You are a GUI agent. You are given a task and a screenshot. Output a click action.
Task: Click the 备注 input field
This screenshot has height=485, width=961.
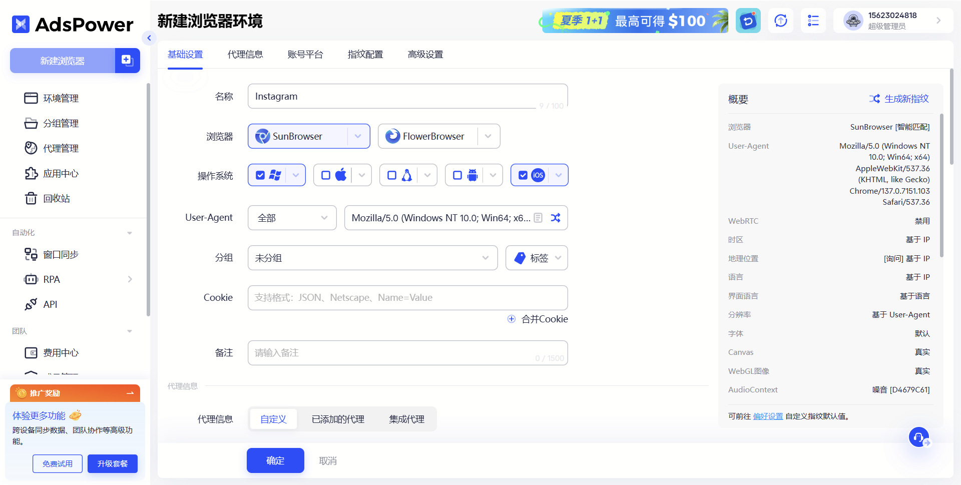[408, 353]
